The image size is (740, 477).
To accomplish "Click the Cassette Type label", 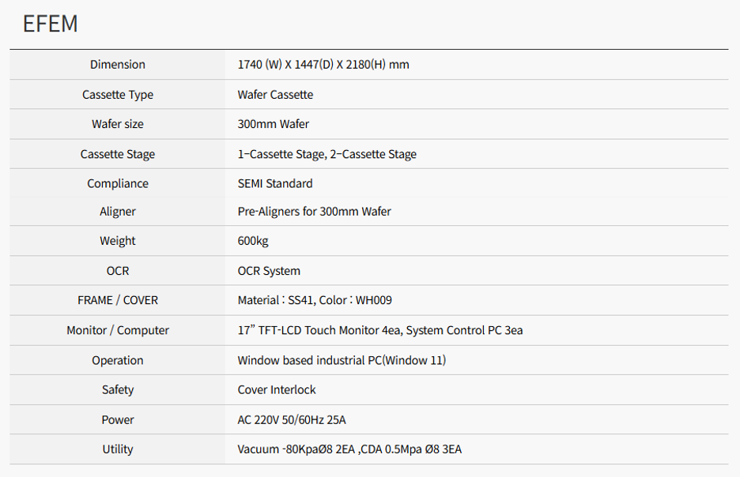I will point(118,95).
